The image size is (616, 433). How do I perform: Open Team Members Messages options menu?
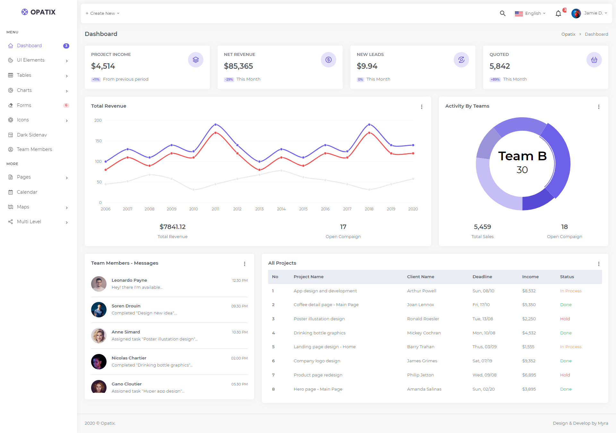(244, 264)
